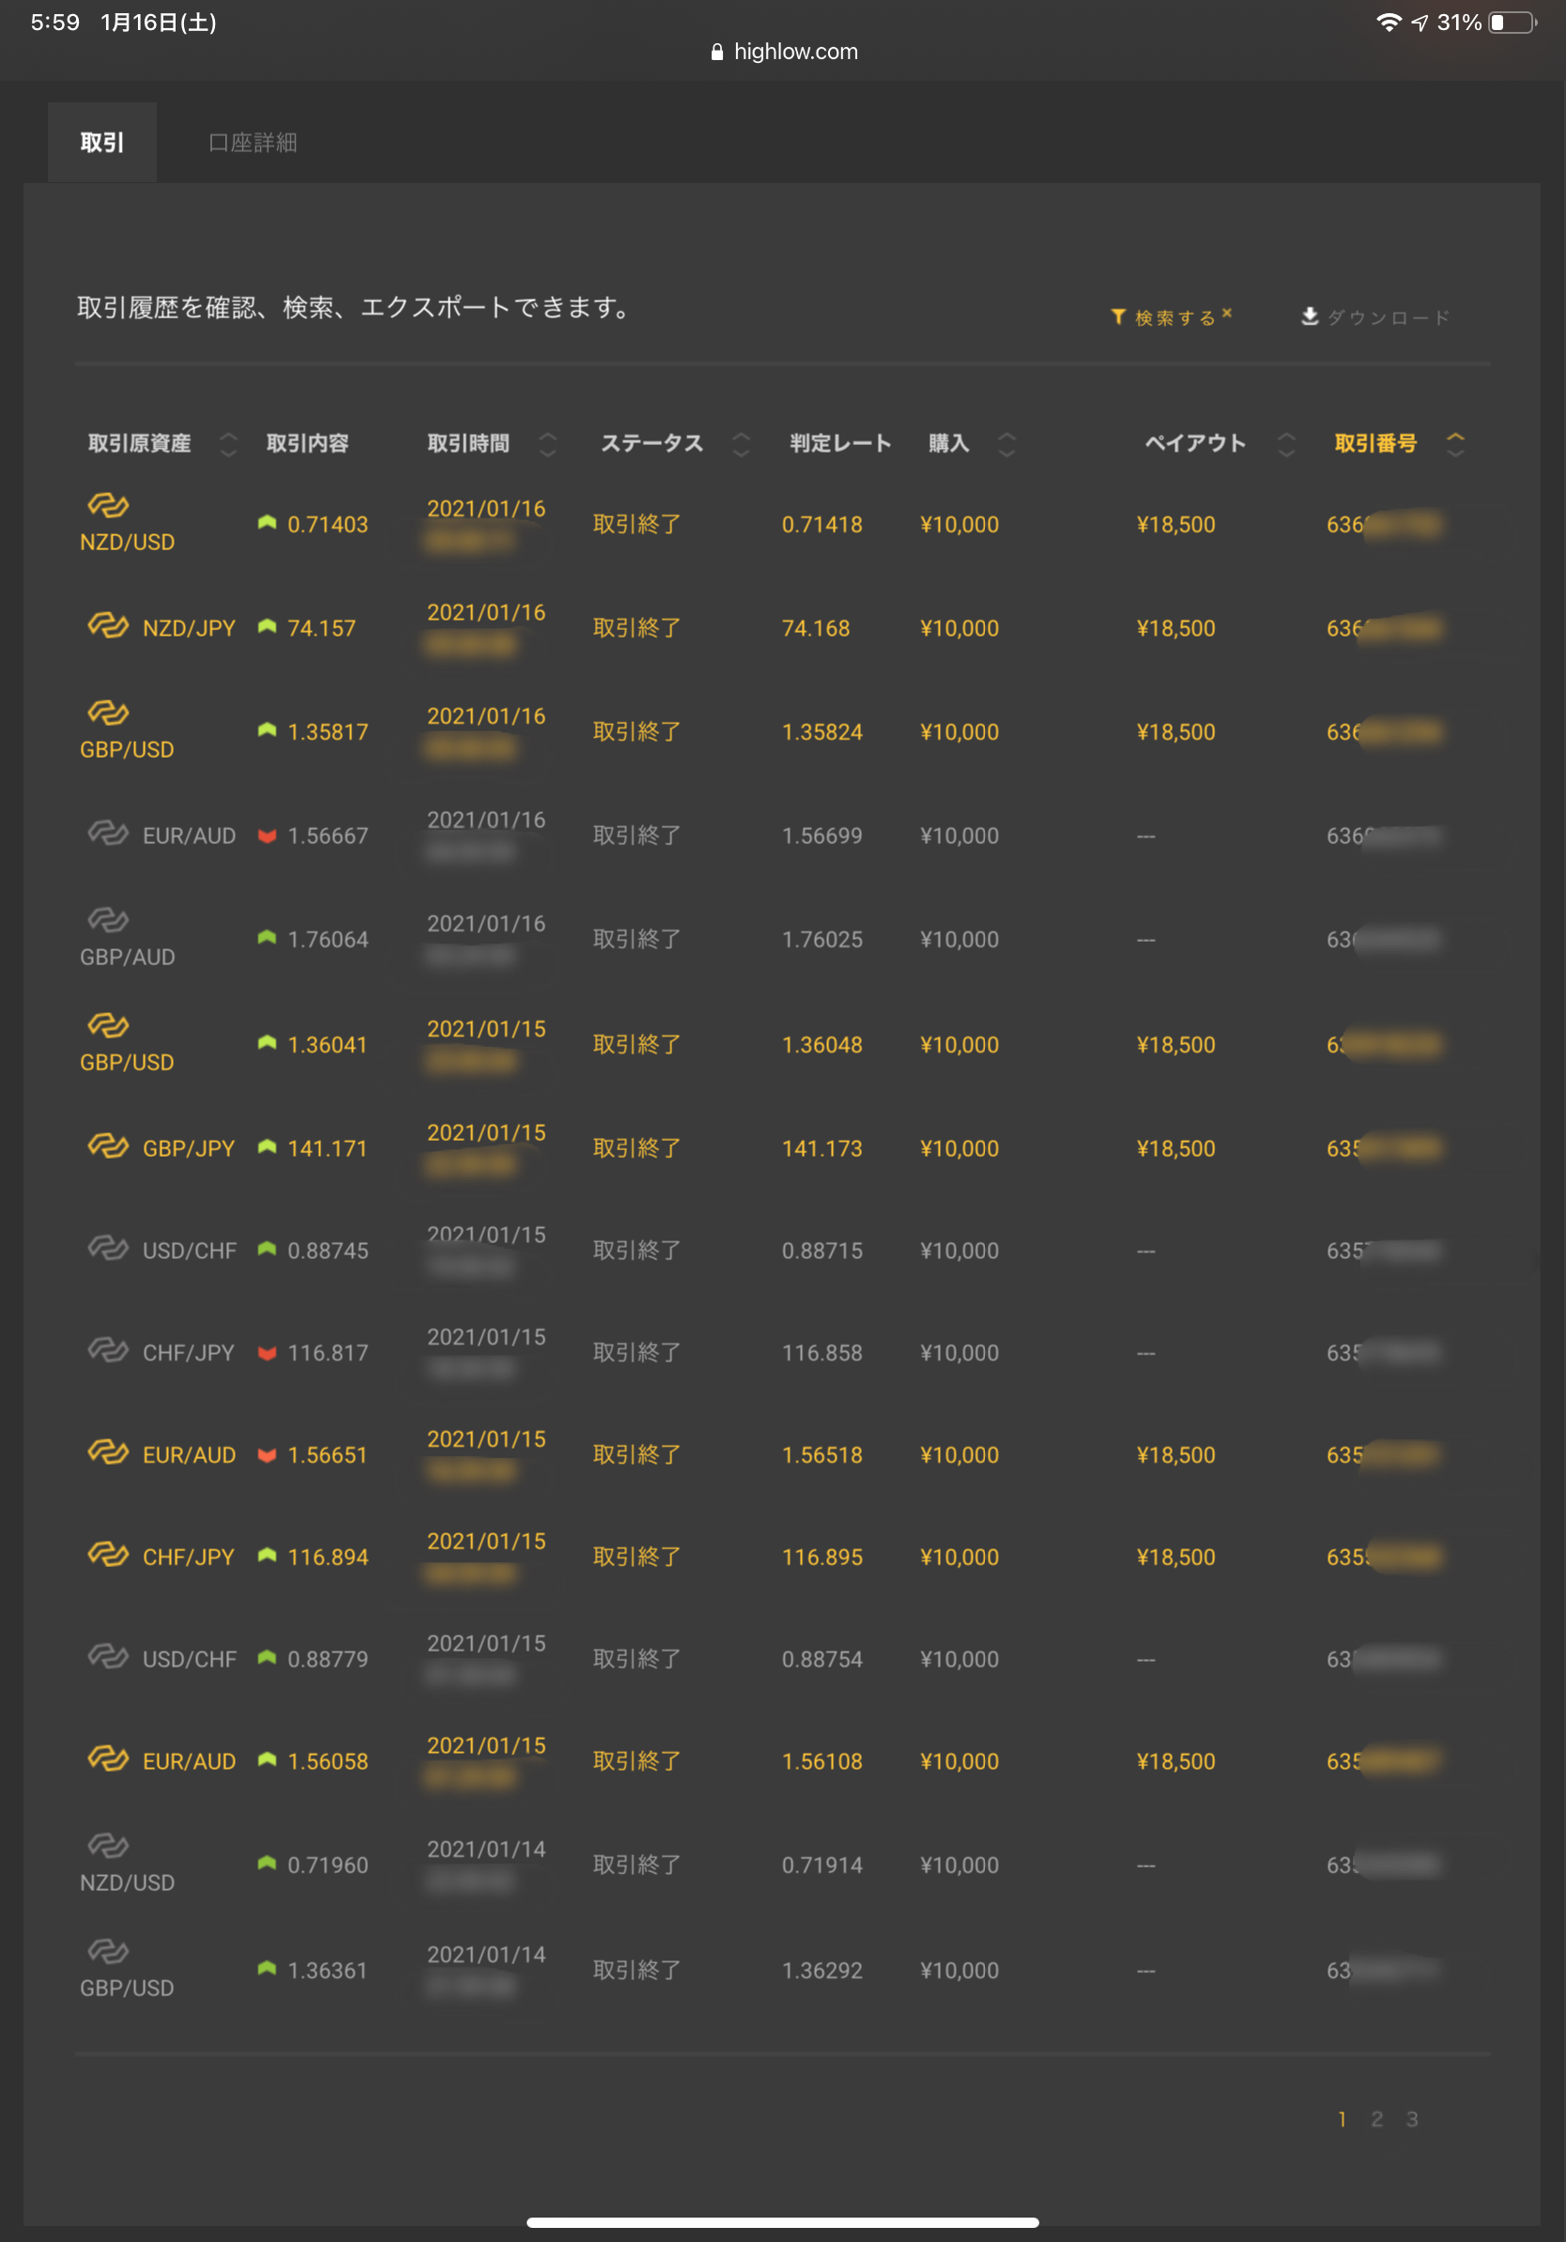Screen dimensions: 1566x2242
Task: Click the filter funnel icon beside 検索する
Action: [1118, 316]
